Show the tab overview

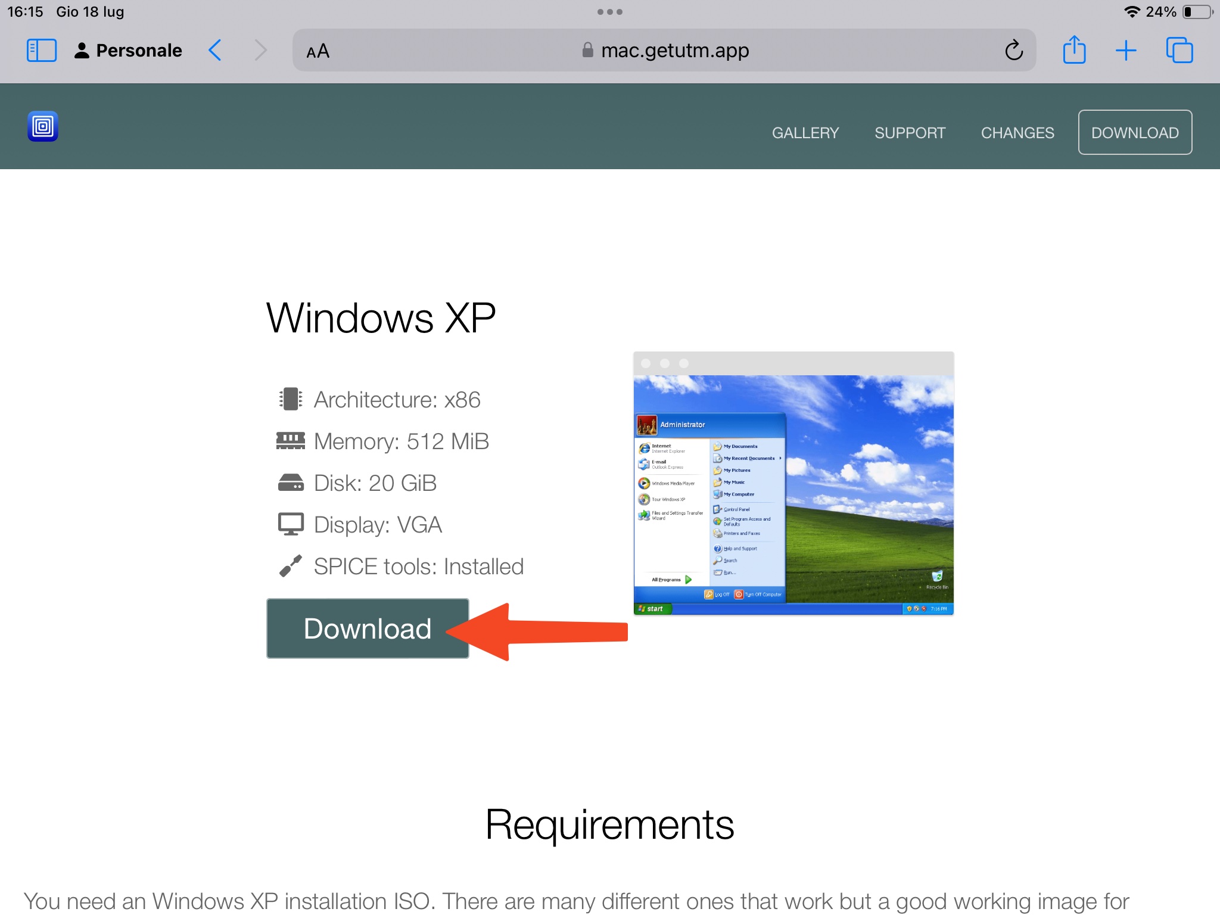tap(1179, 50)
